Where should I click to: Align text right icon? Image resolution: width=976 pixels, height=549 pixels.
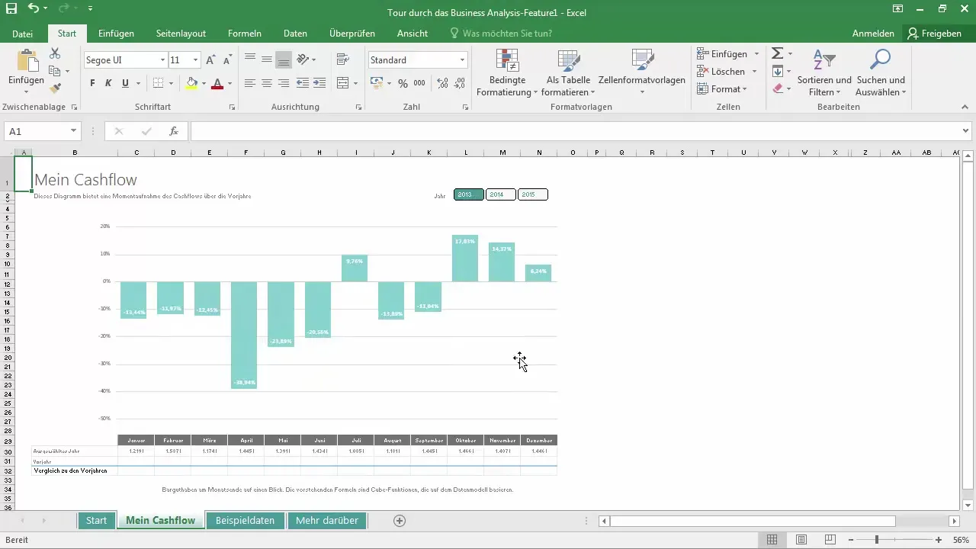(284, 83)
